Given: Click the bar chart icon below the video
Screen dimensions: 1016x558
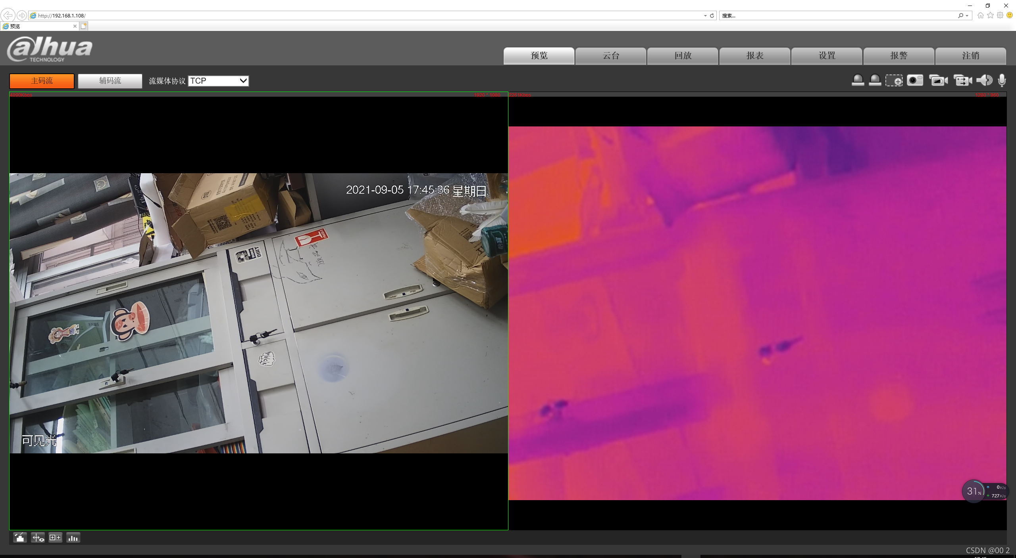Looking at the screenshot, I should coord(73,538).
